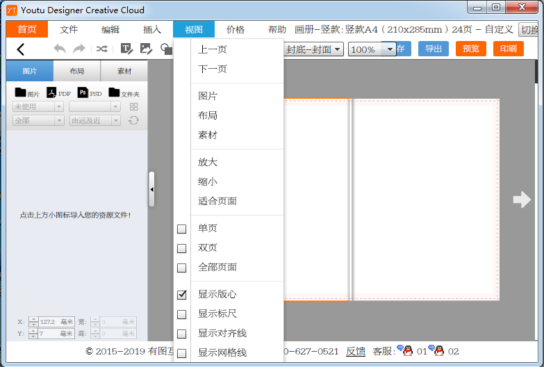Viewport: 544px width, 367px height.
Task: Open the 插入 menu
Action: click(152, 29)
